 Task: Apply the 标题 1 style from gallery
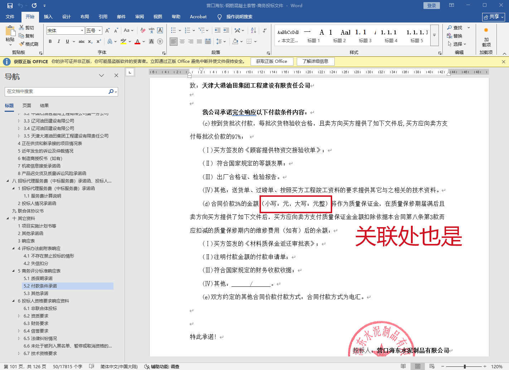click(x=314, y=35)
